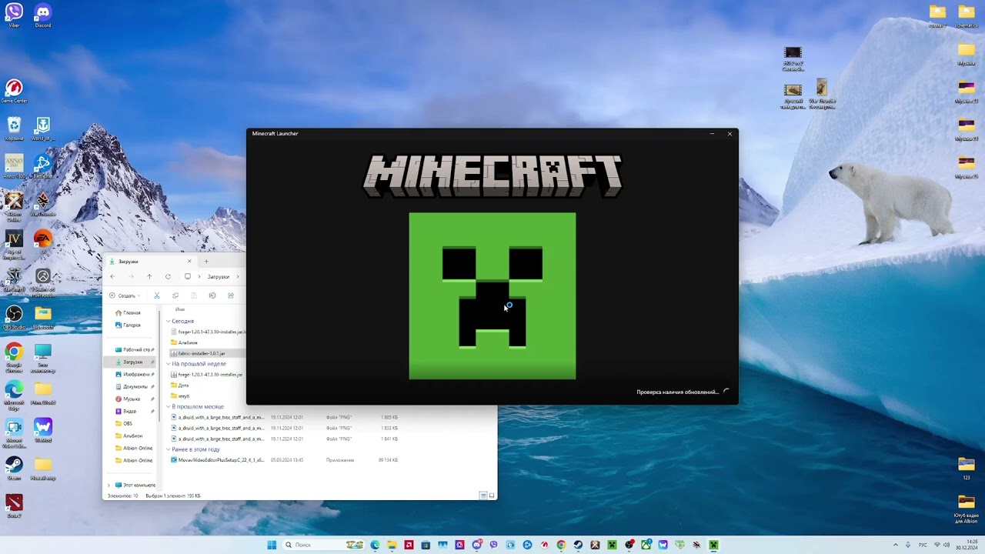Select the schematics folder on desktop
The image size is (985, 554).
967,15
